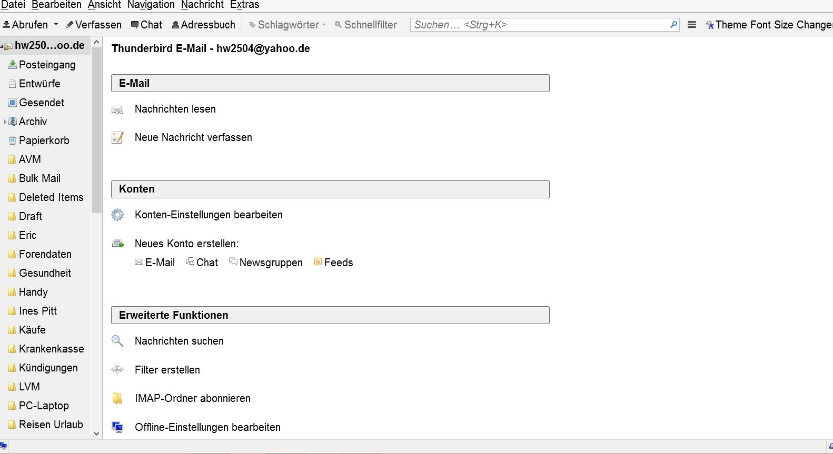Click Abrufen to fetch messages

click(25, 25)
